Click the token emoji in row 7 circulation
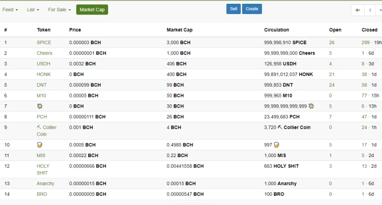The image size is (382, 205). pos(311,106)
